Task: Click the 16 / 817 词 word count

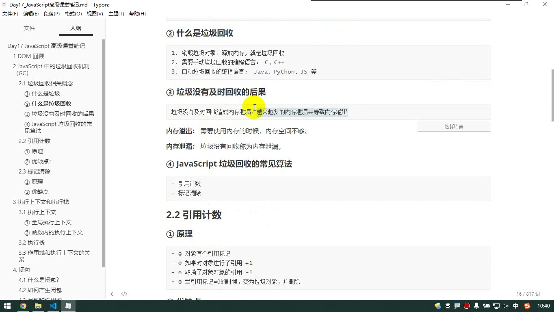Action: point(528,294)
